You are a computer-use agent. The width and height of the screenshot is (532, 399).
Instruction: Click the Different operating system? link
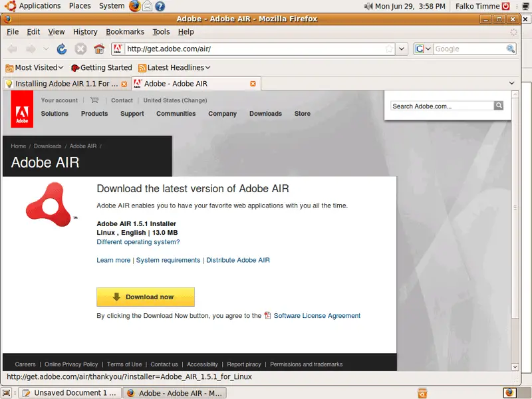(138, 242)
